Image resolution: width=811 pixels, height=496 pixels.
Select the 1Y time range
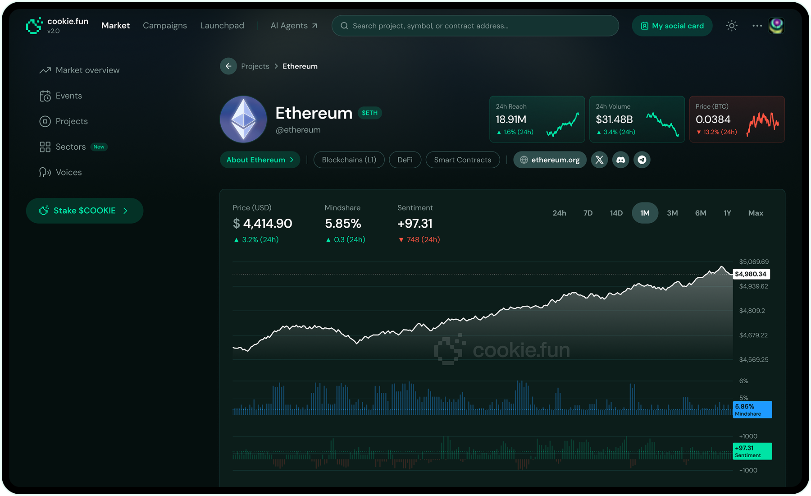[x=727, y=213]
